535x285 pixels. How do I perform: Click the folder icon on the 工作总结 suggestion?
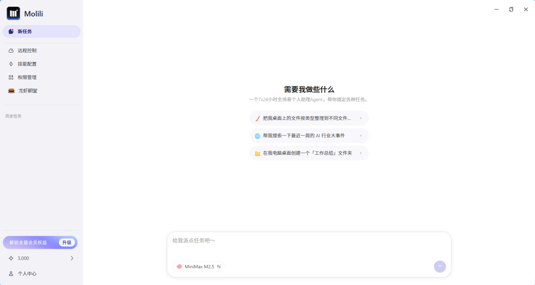257,153
